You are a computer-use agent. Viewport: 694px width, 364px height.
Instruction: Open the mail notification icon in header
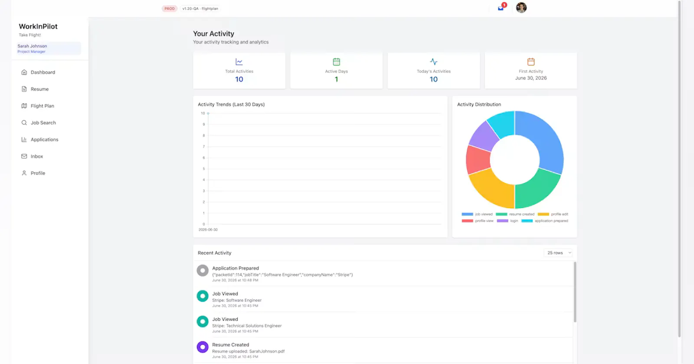coord(501,8)
